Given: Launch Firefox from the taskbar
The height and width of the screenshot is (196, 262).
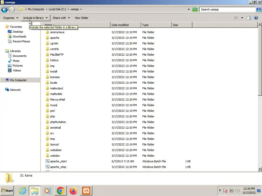Looking at the screenshot, I should pos(73,190).
